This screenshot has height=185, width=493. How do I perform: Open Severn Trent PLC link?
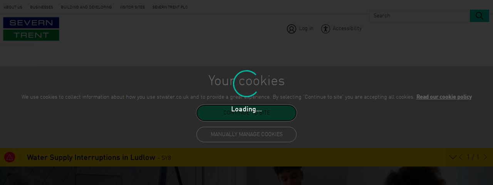(x=170, y=7)
